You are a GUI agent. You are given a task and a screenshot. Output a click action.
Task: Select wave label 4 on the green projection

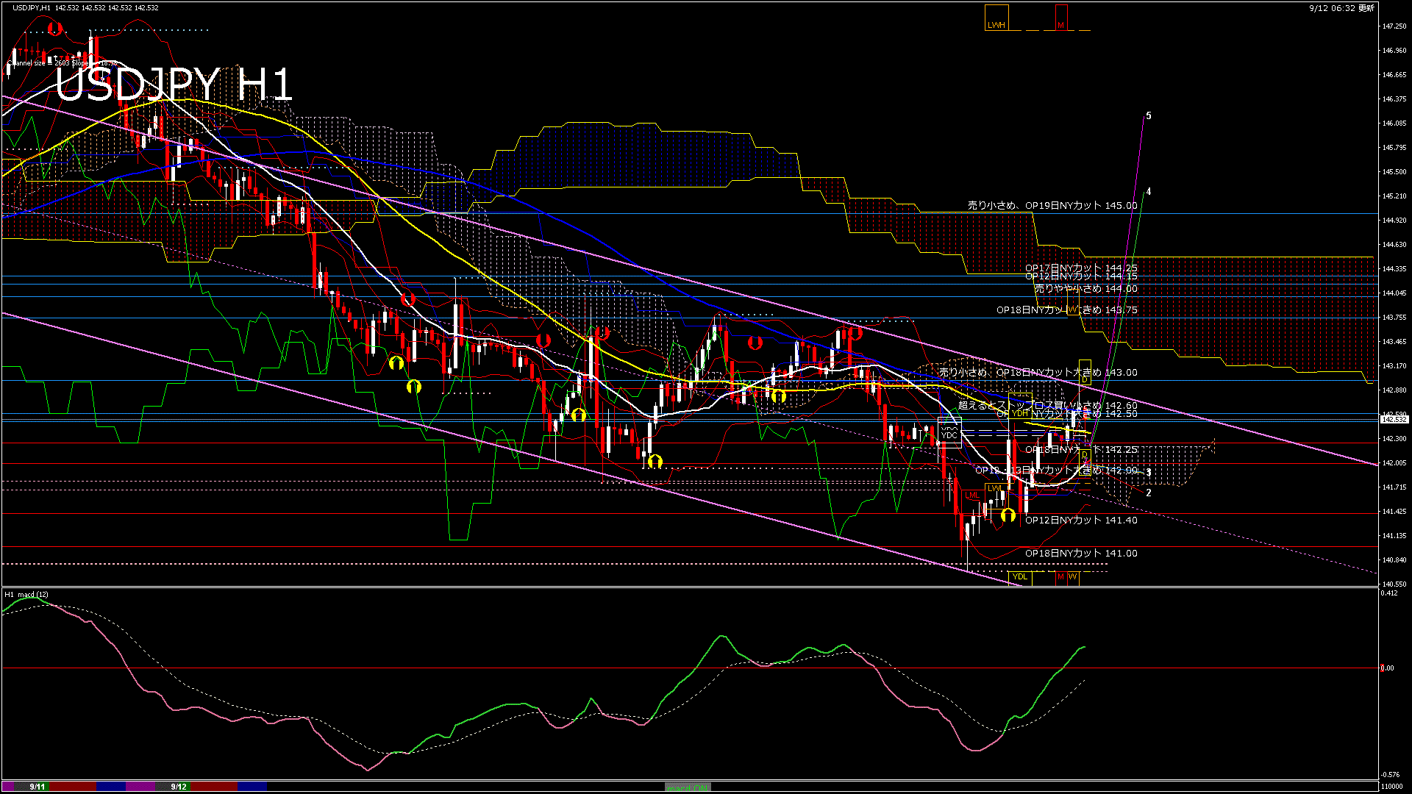(x=1149, y=192)
